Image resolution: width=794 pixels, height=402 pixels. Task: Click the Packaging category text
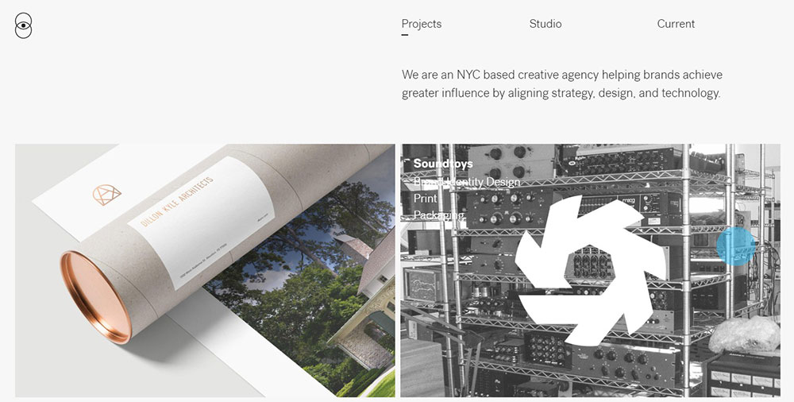tap(439, 215)
